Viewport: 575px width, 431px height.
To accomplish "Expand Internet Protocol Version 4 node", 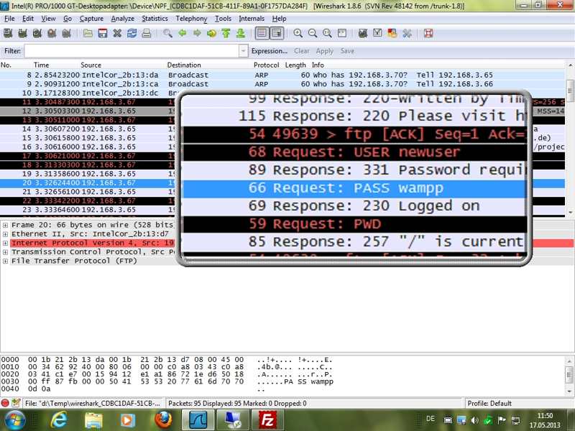I will point(5,243).
